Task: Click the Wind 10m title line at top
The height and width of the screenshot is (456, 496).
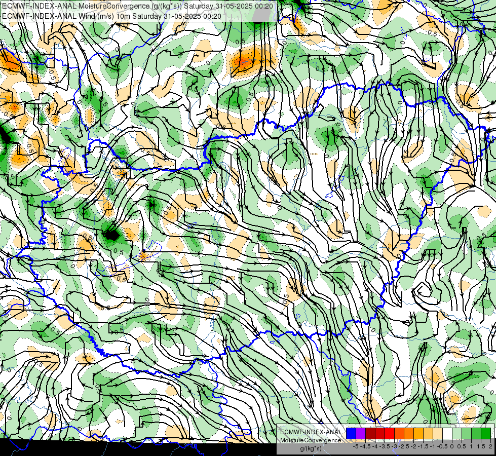Action: [111, 16]
